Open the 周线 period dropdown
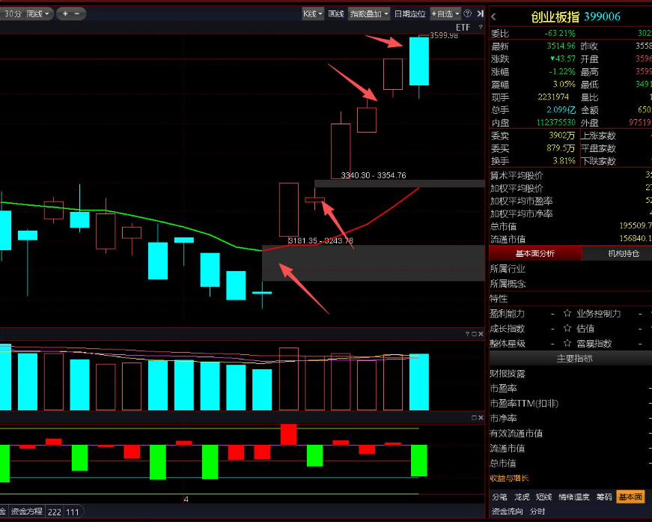652x522 pixels. [38, 13]
